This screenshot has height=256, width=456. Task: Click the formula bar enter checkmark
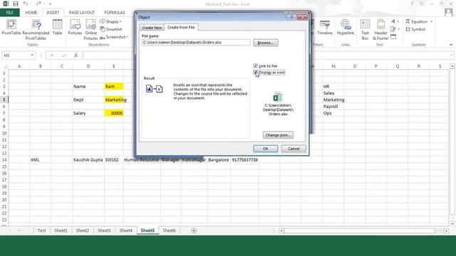click(x=64, y=55)
